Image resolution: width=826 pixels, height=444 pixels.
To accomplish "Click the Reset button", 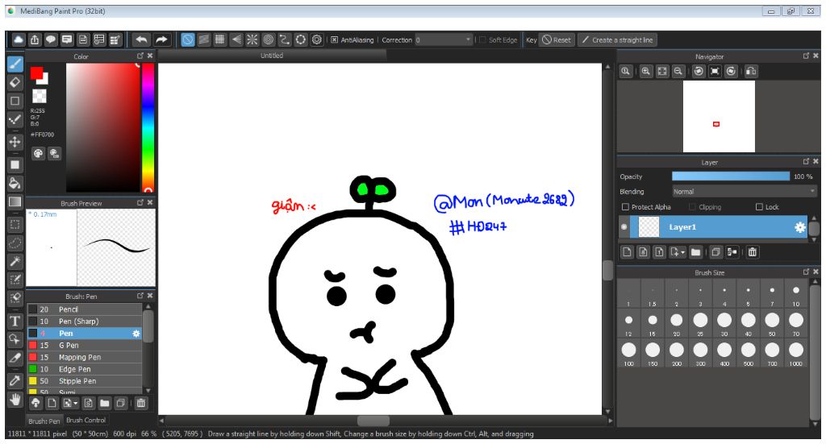I will coord(557,40).
